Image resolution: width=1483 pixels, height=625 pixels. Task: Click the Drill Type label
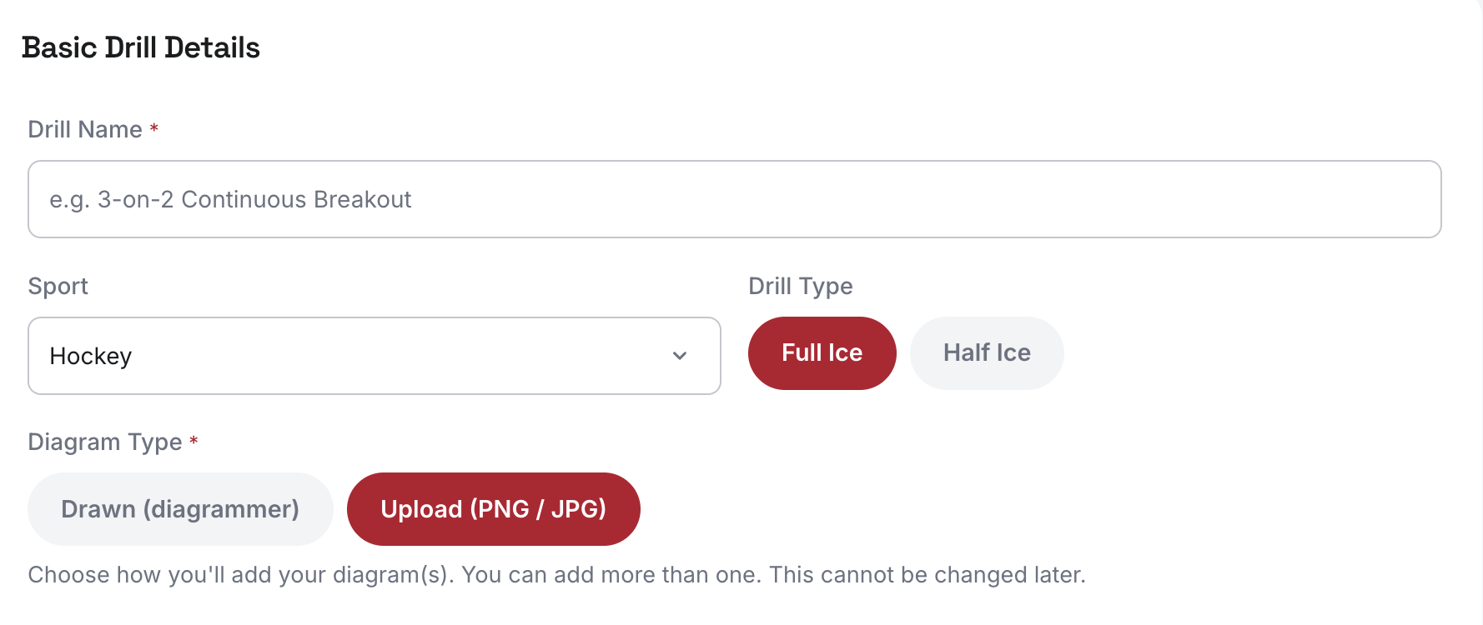point(801,286)
